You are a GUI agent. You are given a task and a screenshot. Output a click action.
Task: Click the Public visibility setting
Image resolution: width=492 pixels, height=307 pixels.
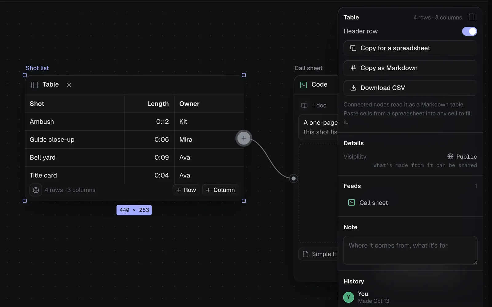coord(462,157)
